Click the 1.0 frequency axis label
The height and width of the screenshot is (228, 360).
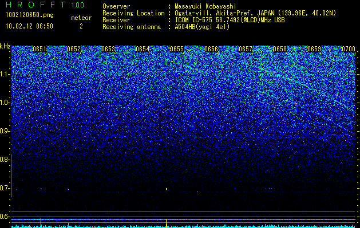click(x=4, y=103)
